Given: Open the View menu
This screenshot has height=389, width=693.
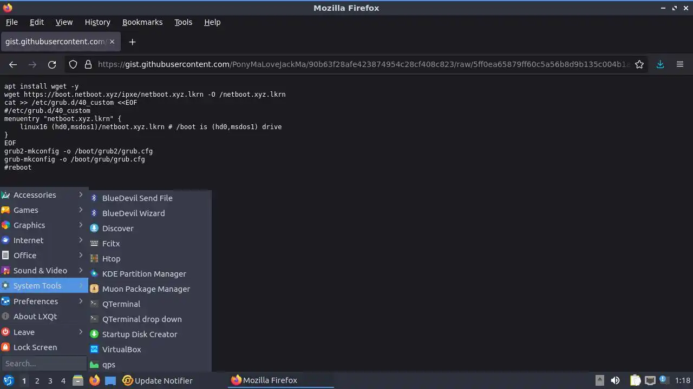Looking at the screenshot, I should [64, 22].
